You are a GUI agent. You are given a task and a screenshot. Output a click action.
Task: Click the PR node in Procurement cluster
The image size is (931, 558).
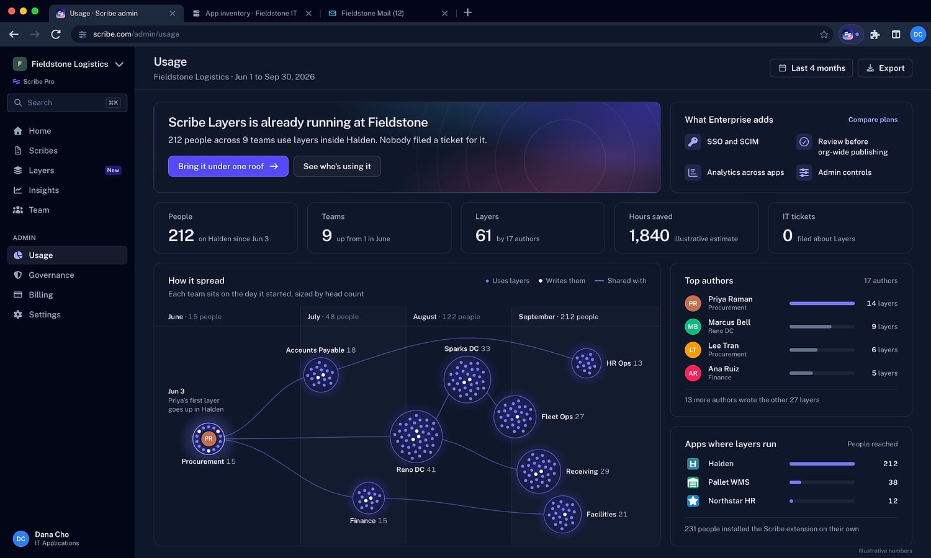click(209, 438)
